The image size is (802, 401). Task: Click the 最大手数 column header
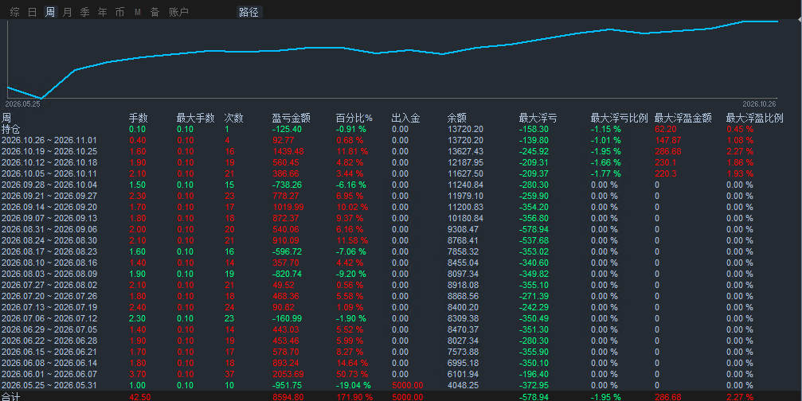pyautogui.click(x=196, y=118)
